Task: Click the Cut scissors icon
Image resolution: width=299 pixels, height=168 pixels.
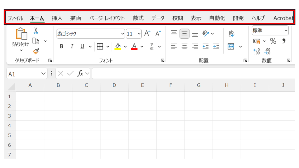Action: tap(36, 31)
